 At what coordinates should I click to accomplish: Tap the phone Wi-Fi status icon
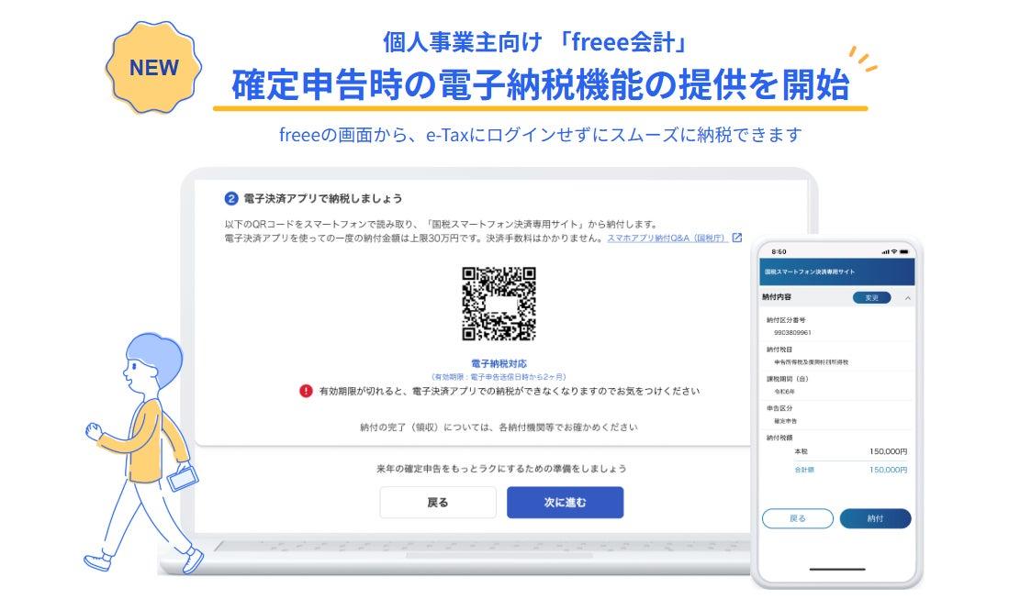(894, 251)
